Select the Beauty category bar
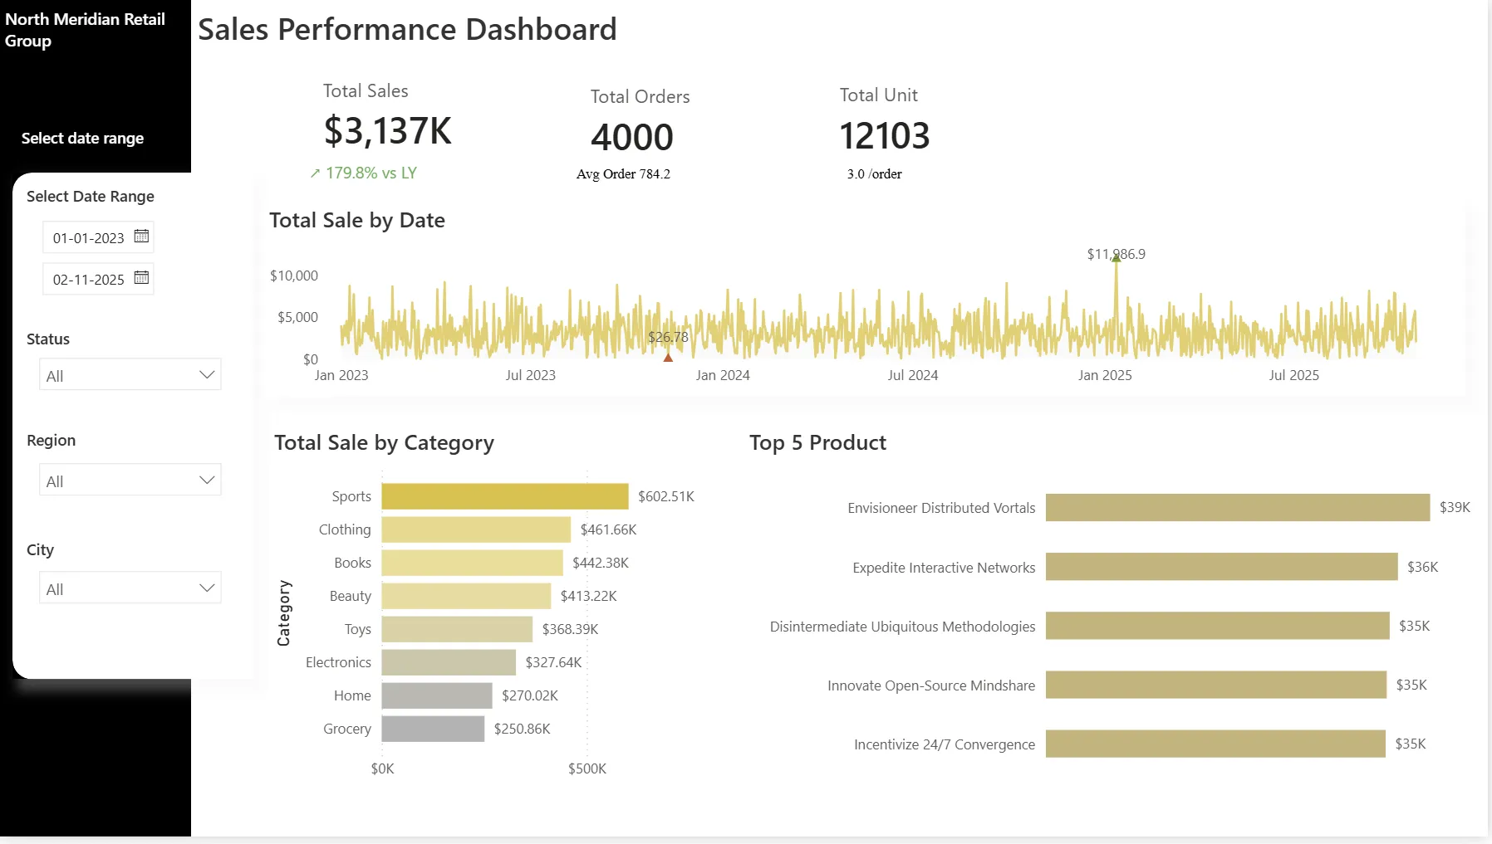Image resolution: width=1492 pixels, height=844 pixels. click(x=466, y=596)
